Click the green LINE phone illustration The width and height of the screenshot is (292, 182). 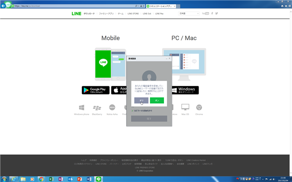click(x=103, y=64)
